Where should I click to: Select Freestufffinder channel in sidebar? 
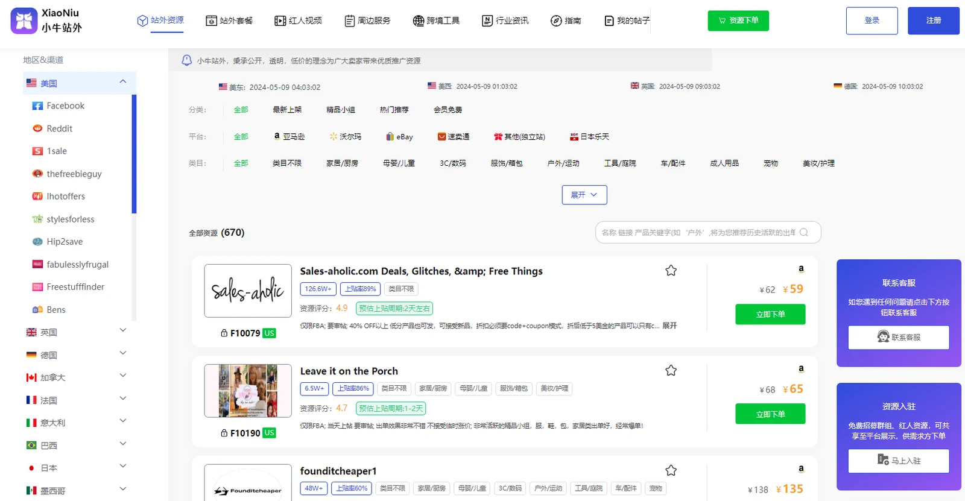[68, 287]
